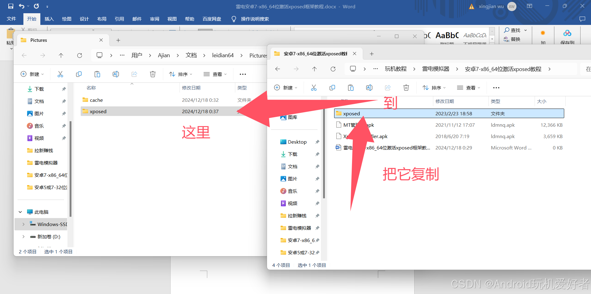This screenshot has width=591, height=294.
Task: Open 新建 dropdown in Pictures window
Action: coord(32,74)
